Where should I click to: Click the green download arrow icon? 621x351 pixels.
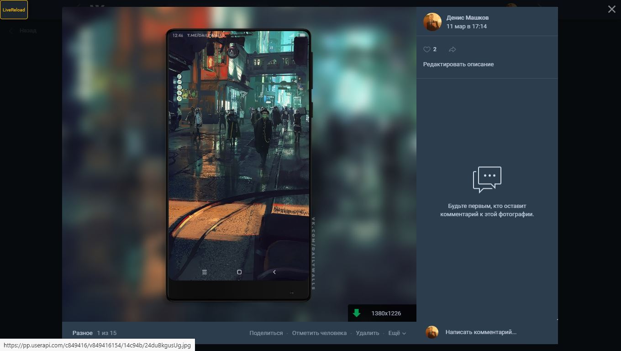(357, 313)
